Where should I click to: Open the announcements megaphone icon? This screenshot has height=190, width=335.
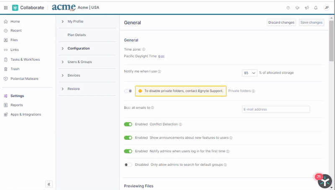(x=307, y=8)
